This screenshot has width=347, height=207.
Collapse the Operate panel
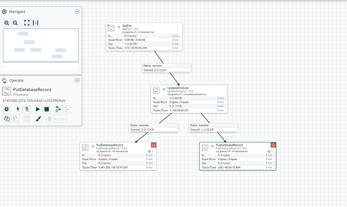[77, 80]
